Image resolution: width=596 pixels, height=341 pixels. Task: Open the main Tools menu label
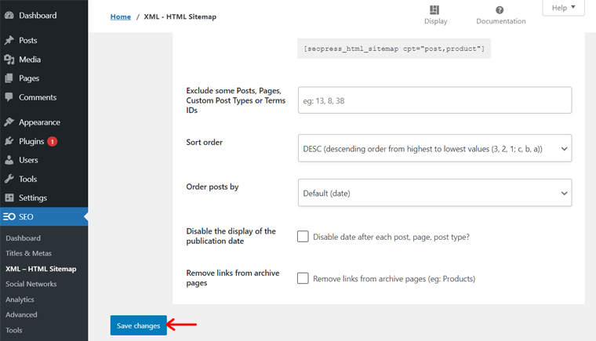pos(28,179)
